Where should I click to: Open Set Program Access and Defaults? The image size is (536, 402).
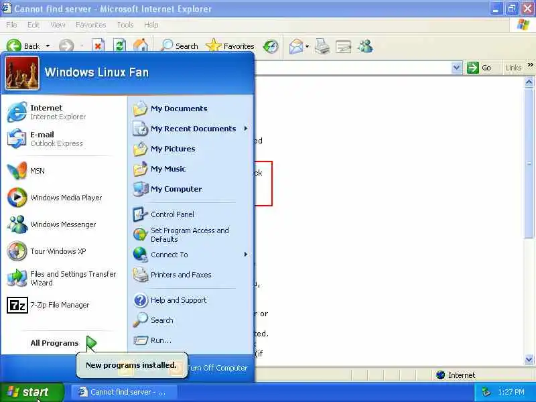[190, 234]
